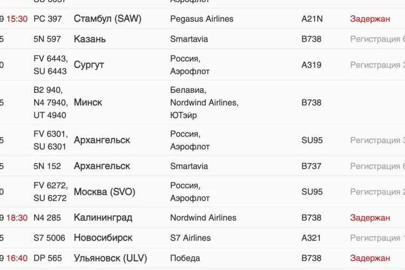Click the S7 Airlines carrier name
405x270 pixels.
point(191,238)
